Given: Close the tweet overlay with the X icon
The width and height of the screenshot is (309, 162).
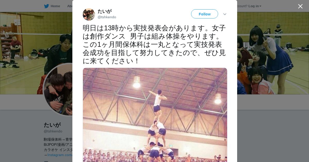Looking at the screenshot, I should (x=300, y=6).
